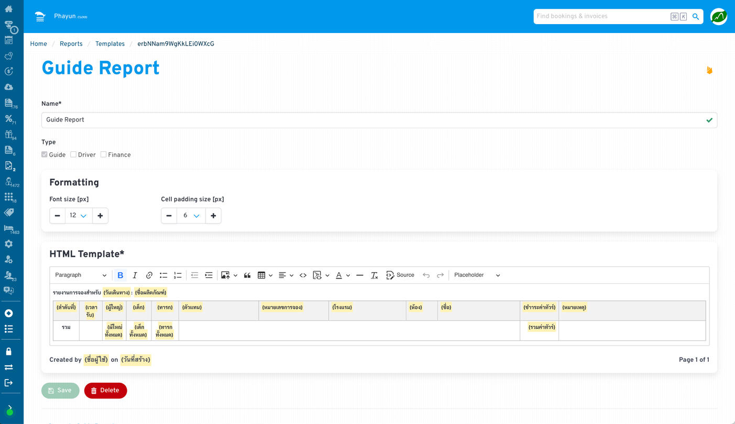The image size is (735, 424).
Task: Expand the Placeholder dropdown
Action: click(x=477, y=275)
